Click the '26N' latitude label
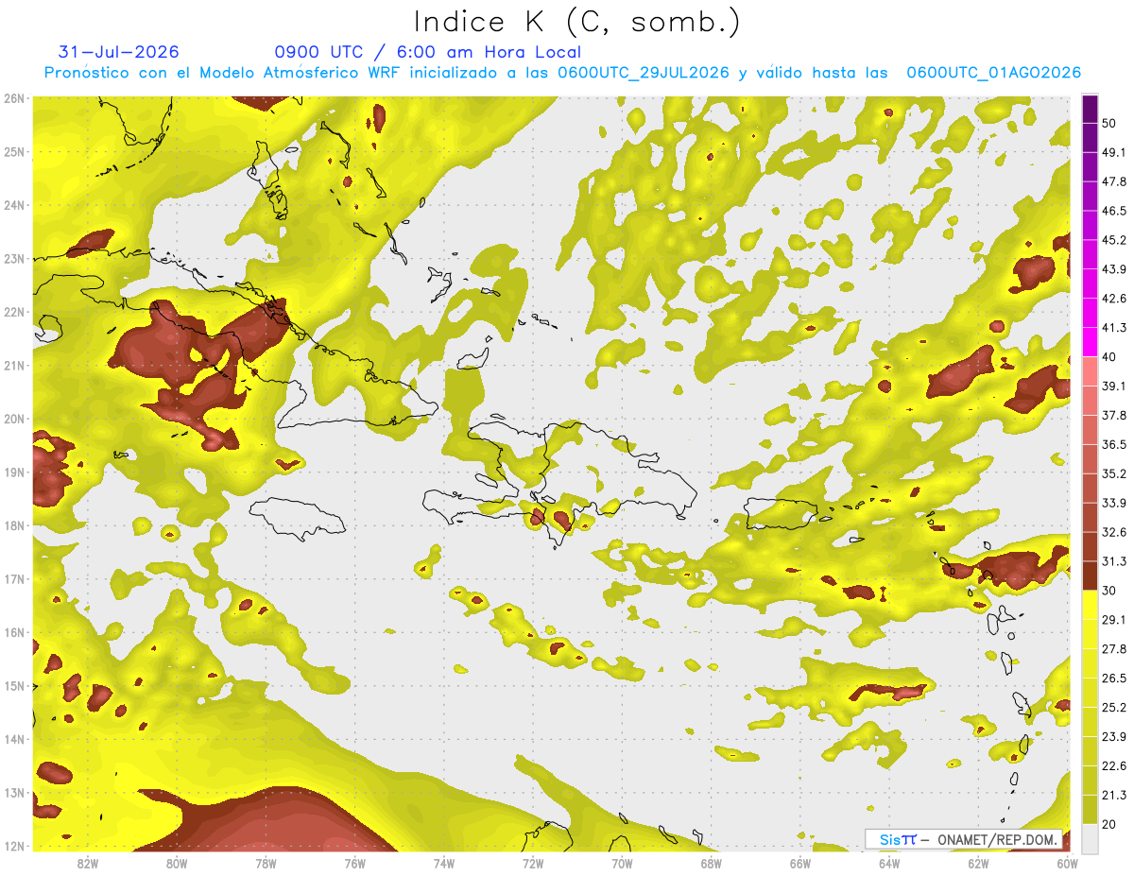This screenshot has height=876, width=1134. (15, 98)
